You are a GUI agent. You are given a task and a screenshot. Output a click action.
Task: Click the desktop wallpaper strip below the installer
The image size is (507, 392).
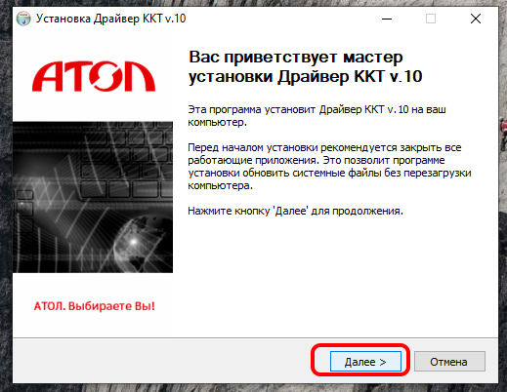(254, 388)
